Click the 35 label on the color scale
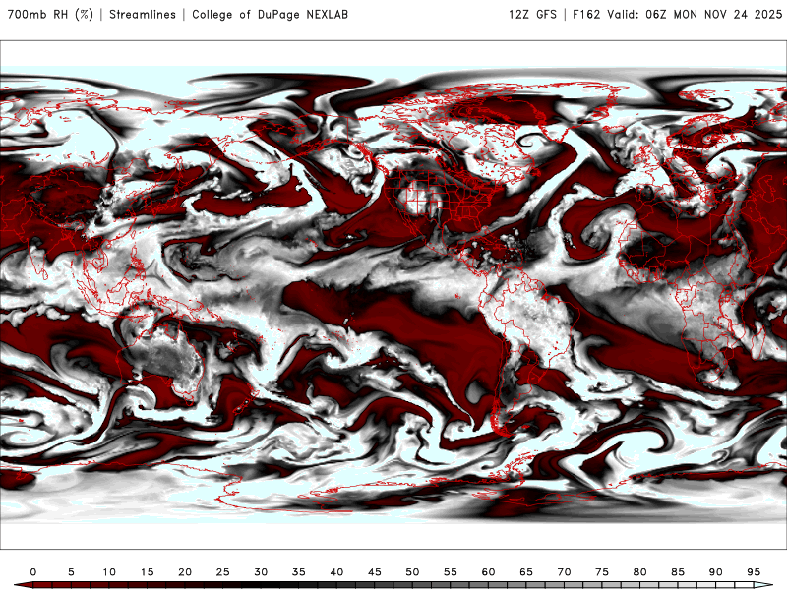This screenshot has width=787, height=590. [x=299, y=572]
